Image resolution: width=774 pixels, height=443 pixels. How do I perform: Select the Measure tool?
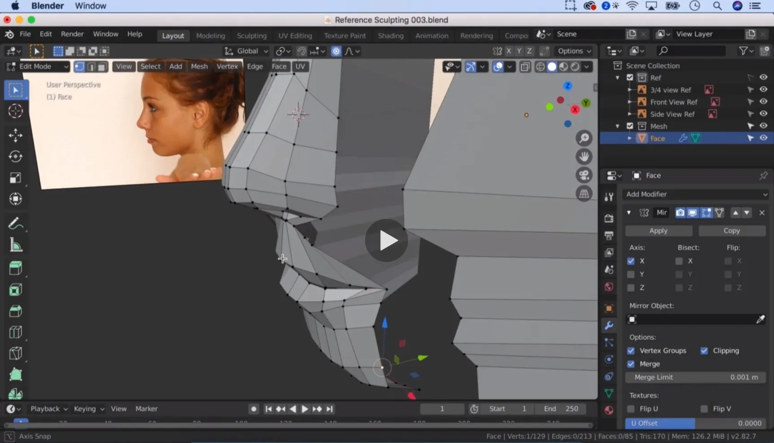(15, 246)
